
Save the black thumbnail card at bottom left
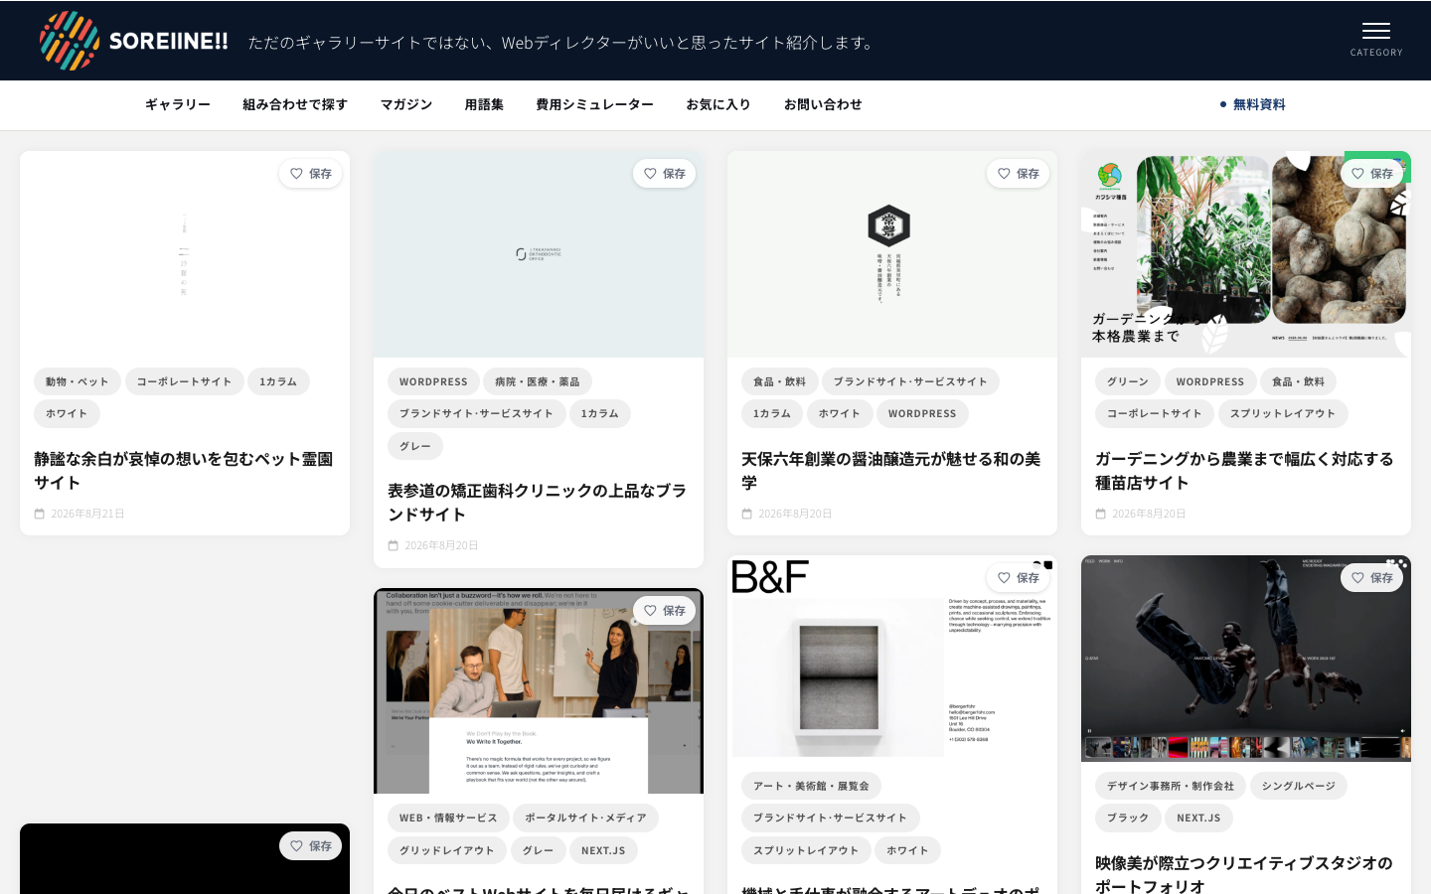311,846
